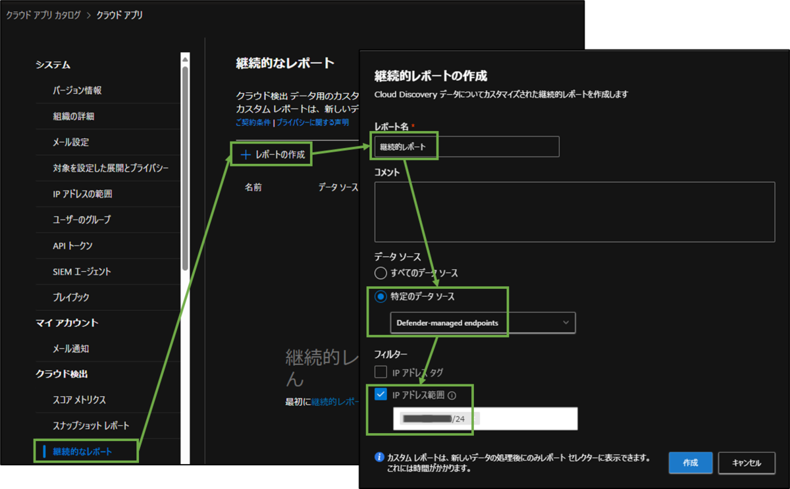Click the フィルター label in dialog
This screenshot has width=790, height=489.
coord(390,354)
